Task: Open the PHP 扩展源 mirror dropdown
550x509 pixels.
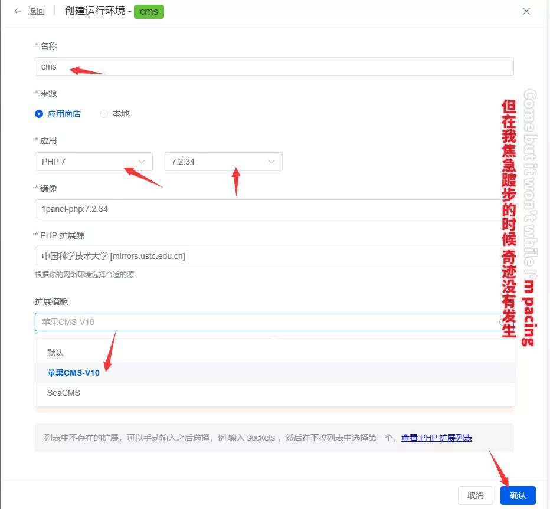Action: (266, 256)
